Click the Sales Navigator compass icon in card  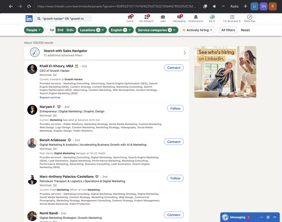[35, 52]
